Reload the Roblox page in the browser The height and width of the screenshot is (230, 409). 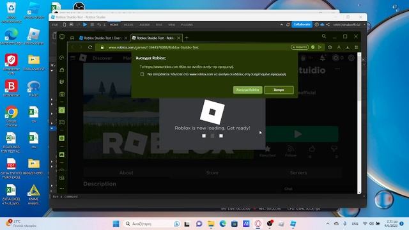[90, 47]
